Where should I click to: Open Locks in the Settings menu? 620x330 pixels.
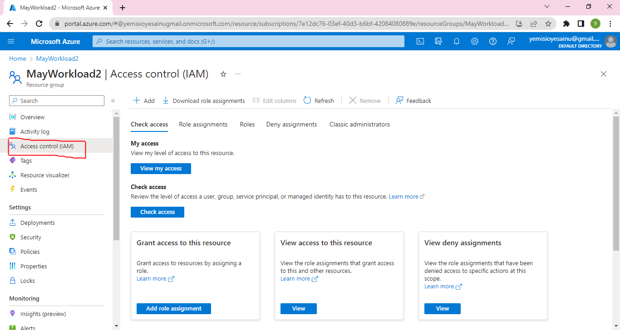28,281
